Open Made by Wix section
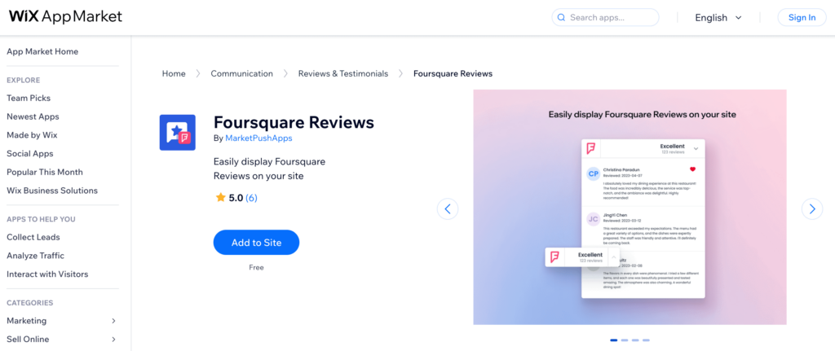835x351 pixels. pyautogui.click(x=32, y=135)
